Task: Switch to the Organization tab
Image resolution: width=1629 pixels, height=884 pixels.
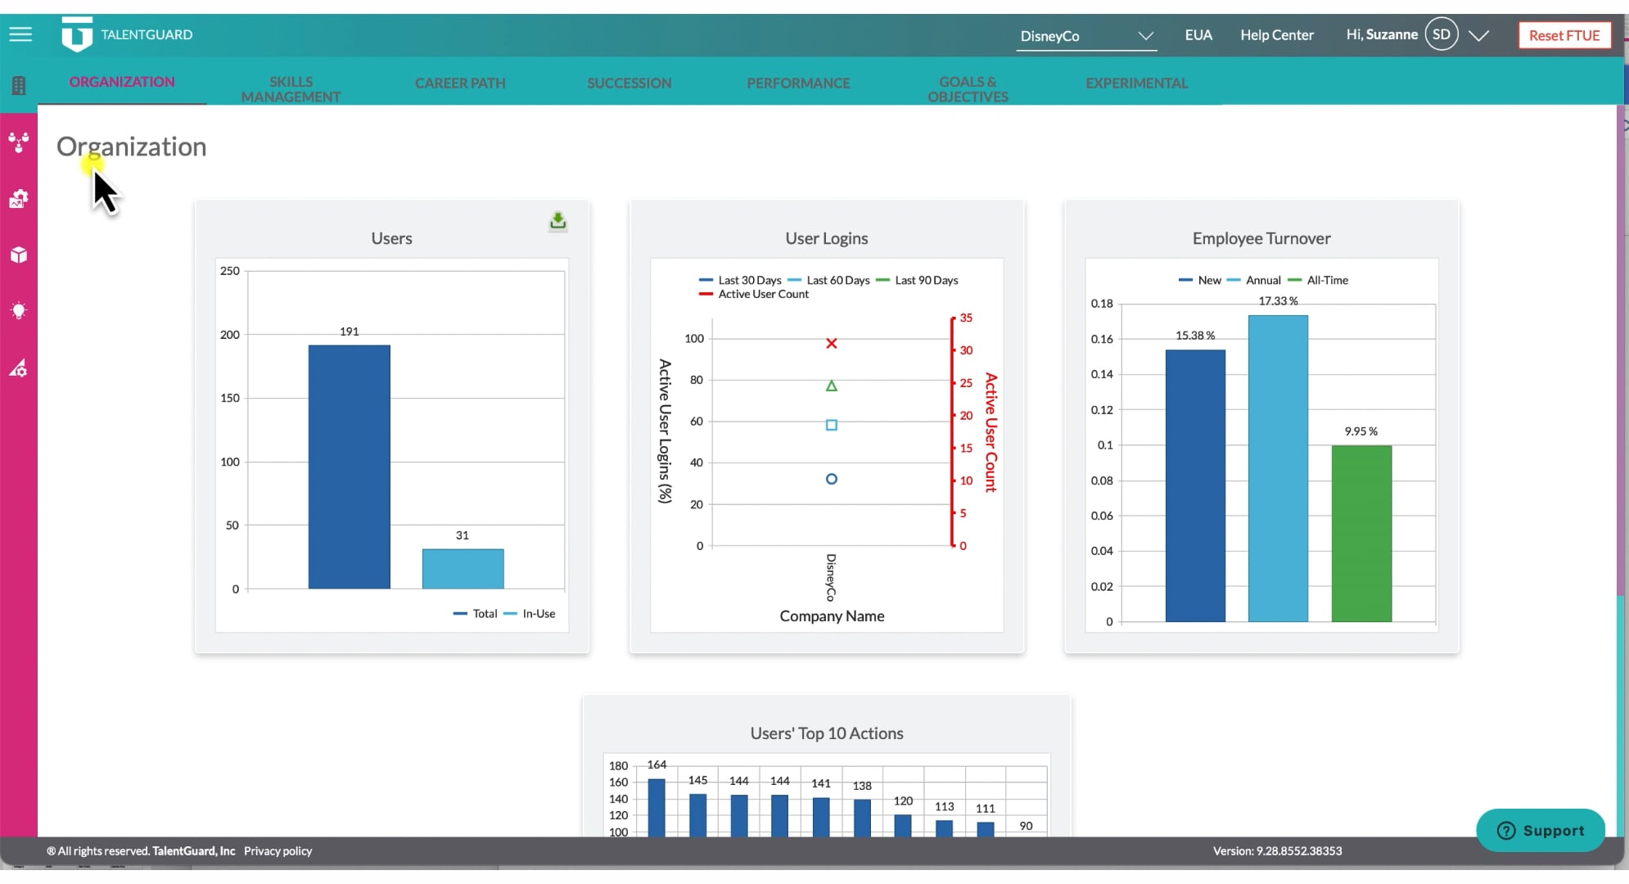Action: click(122, 82)
